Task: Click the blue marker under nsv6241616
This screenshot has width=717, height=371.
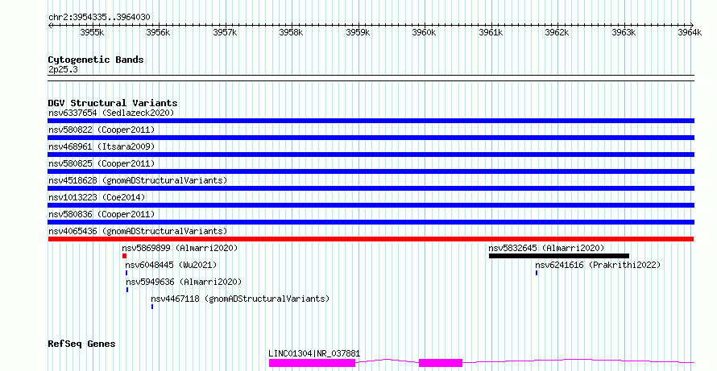Action: (537, 273)
